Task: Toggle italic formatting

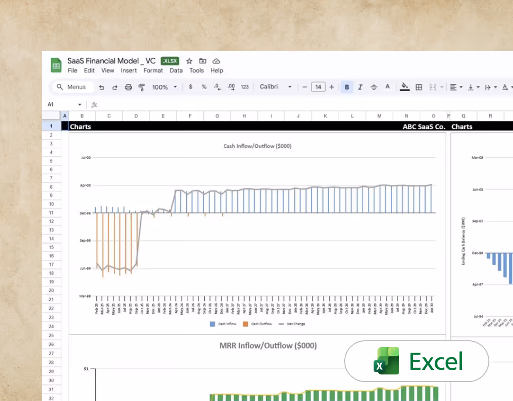Action: (x=360, y=87)
